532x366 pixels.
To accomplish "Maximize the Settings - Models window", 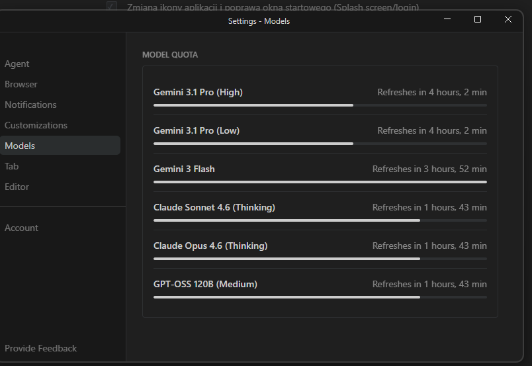I will tap(478, 19).
